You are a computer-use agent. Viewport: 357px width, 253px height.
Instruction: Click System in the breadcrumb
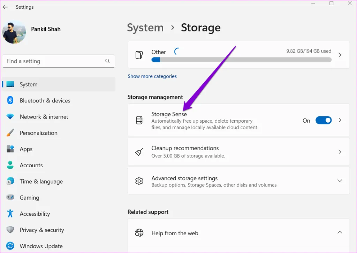145,28
